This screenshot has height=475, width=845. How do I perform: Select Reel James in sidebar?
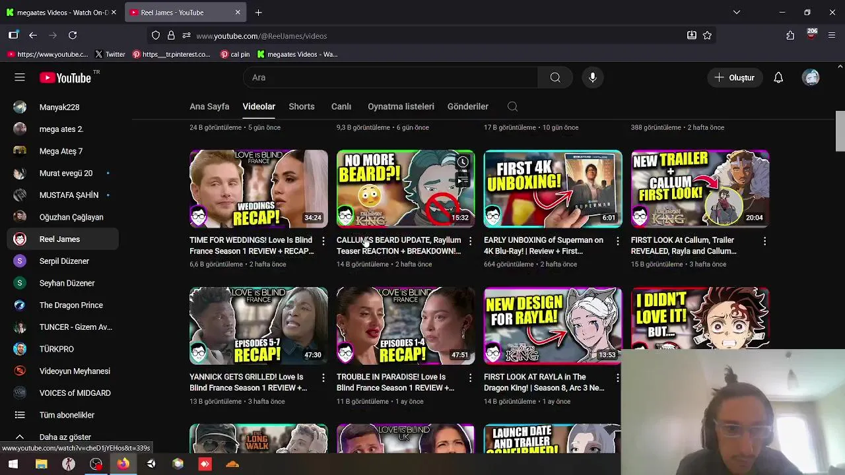[x=63, y=239]
